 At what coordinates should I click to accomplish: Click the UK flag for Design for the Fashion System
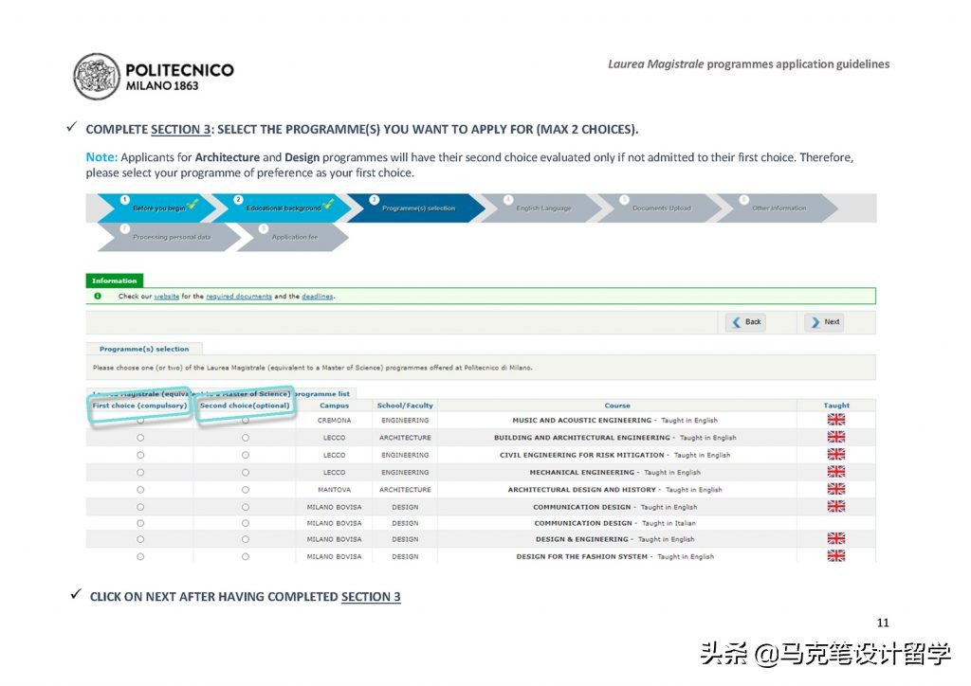point(836,555)
